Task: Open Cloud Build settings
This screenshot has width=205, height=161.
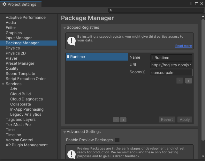Action: [x=20, y=94]
